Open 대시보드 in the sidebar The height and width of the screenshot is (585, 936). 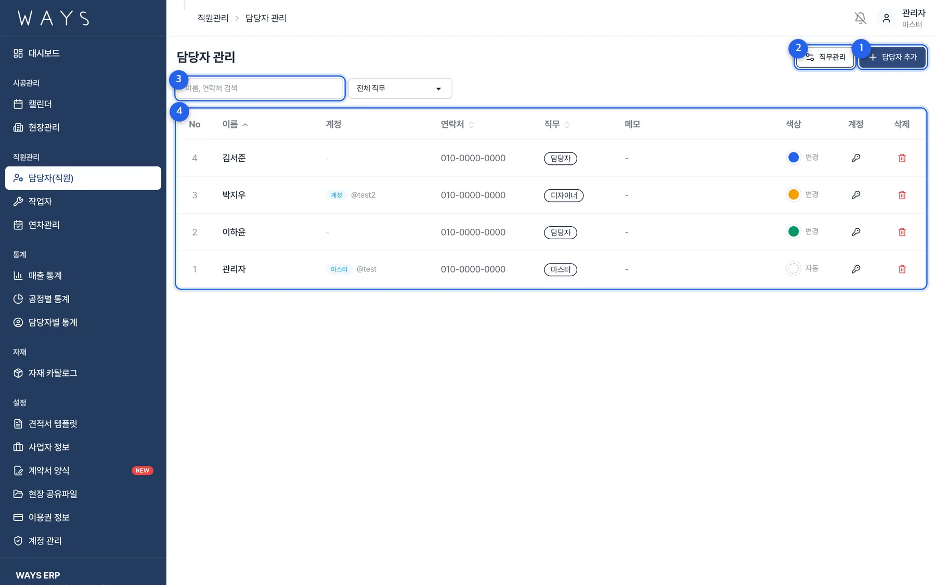(83, 53)
